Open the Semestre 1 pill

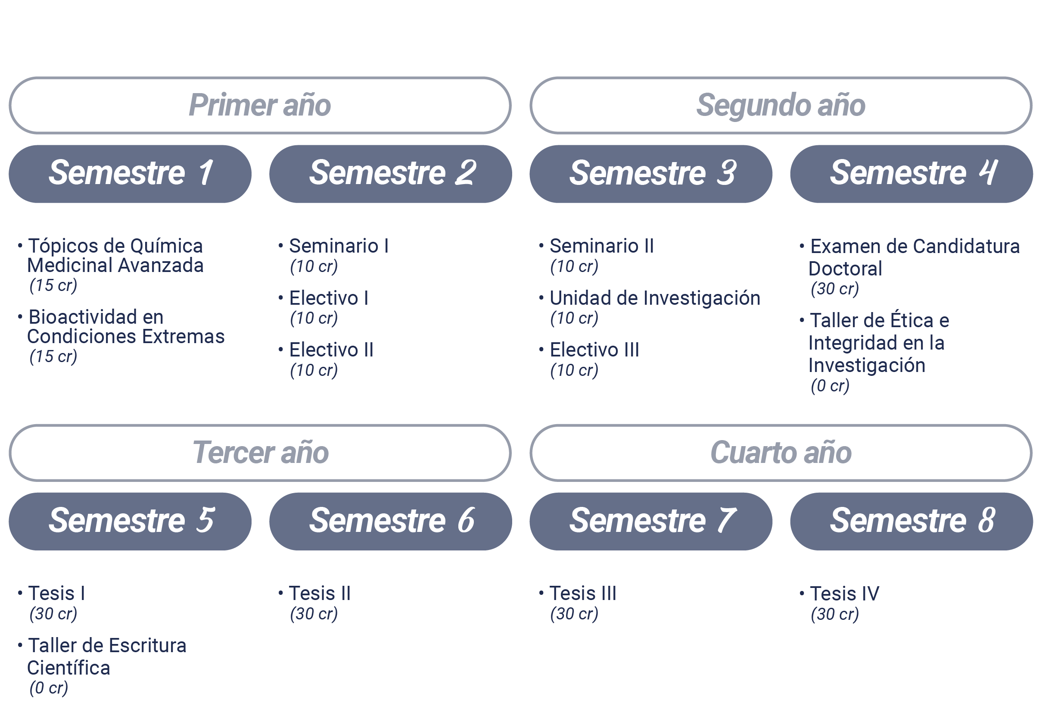(x=130, y=174)
